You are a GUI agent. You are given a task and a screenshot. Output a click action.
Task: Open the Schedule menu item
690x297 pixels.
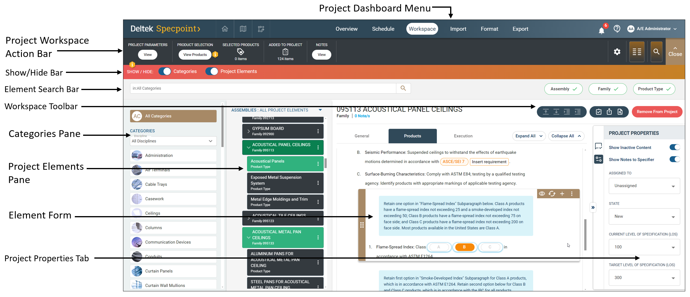pos(383,29)
